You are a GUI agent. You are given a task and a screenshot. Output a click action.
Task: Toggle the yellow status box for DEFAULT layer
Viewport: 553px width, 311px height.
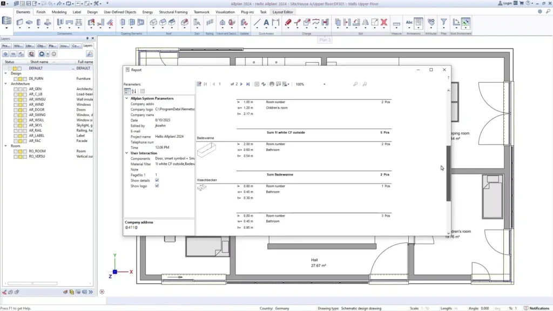tap(15, 68)
